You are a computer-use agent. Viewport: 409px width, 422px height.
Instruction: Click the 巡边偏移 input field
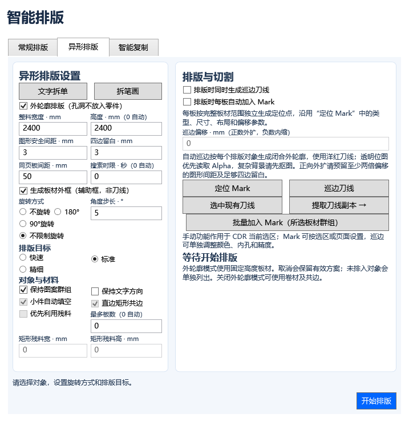(x=286, y=144)
